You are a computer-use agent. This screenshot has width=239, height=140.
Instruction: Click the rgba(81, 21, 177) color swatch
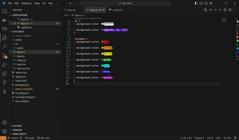point(102,30)
